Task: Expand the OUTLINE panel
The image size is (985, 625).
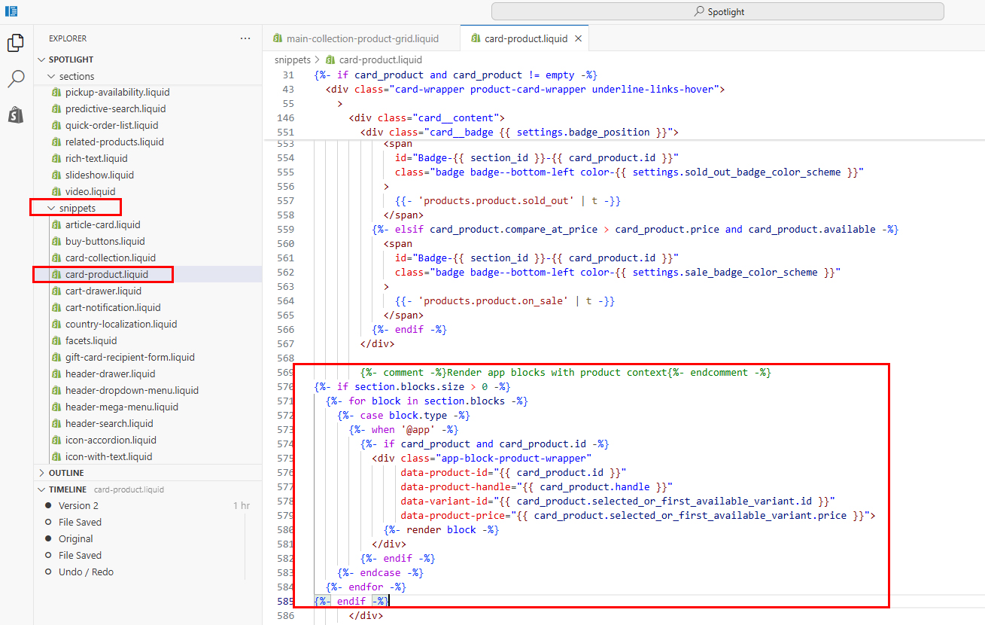Action: 66,473
